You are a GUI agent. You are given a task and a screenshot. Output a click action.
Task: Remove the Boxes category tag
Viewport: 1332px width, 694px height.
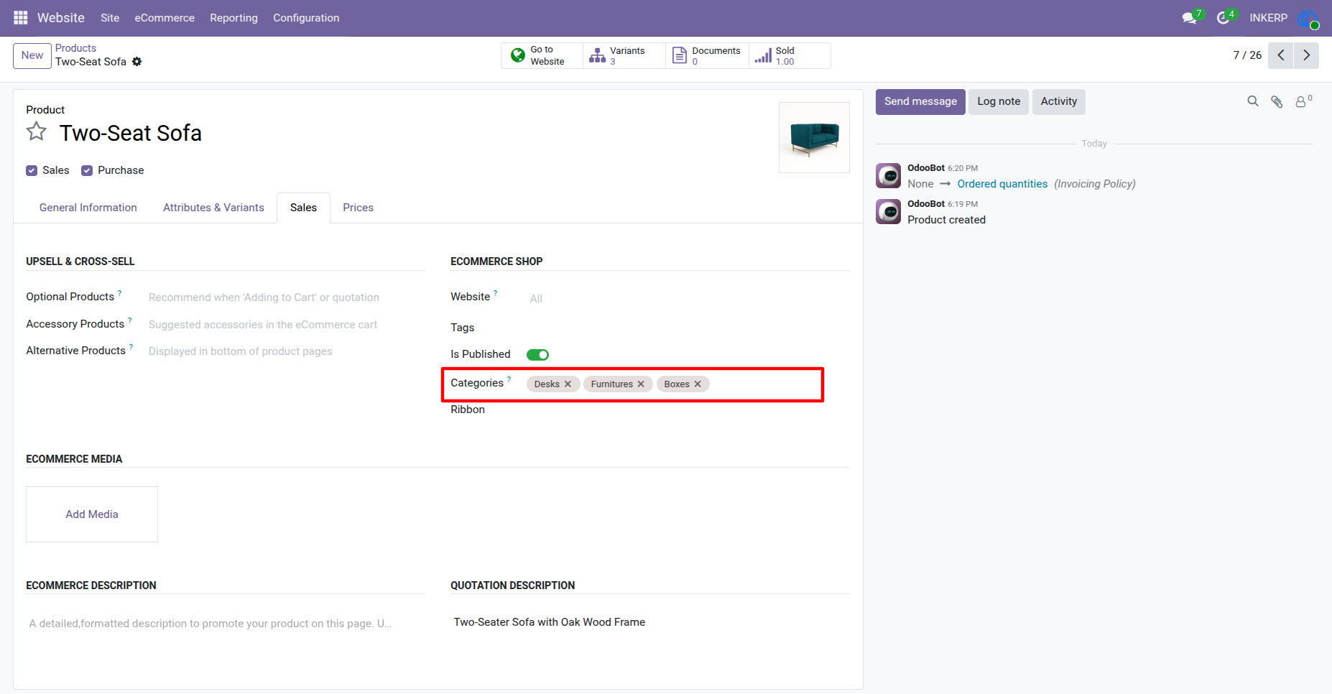[698, 384]
